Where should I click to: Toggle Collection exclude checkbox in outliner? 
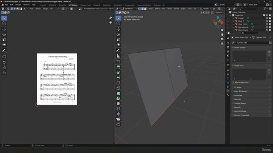click(264, 15)
